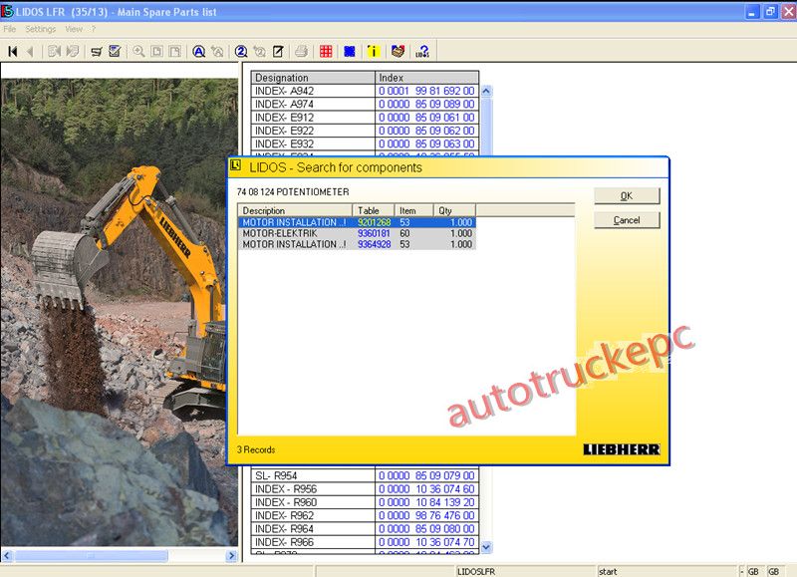
Task: Click the excavator photo in left pane
Action: click(x=120, y=312)
